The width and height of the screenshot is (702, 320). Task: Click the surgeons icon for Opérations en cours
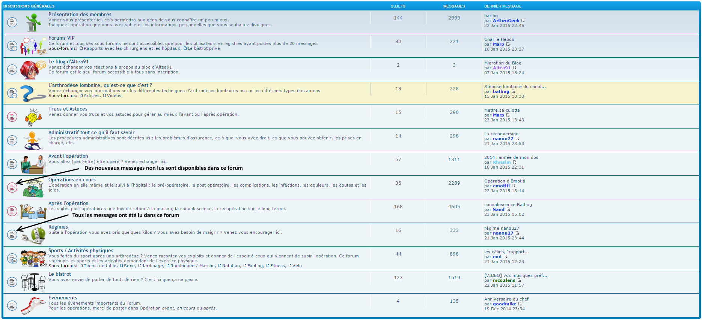33,188
